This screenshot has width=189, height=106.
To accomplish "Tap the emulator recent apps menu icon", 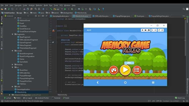I will tap(153, 83).
